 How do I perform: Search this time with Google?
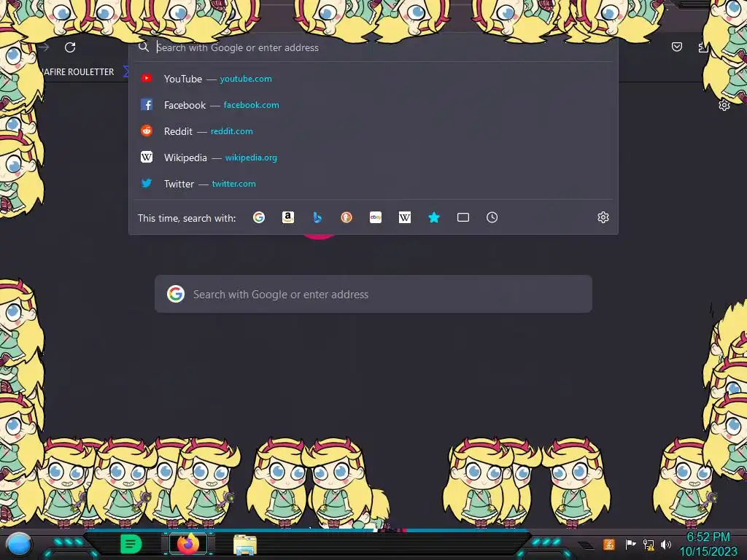point(259,217)
